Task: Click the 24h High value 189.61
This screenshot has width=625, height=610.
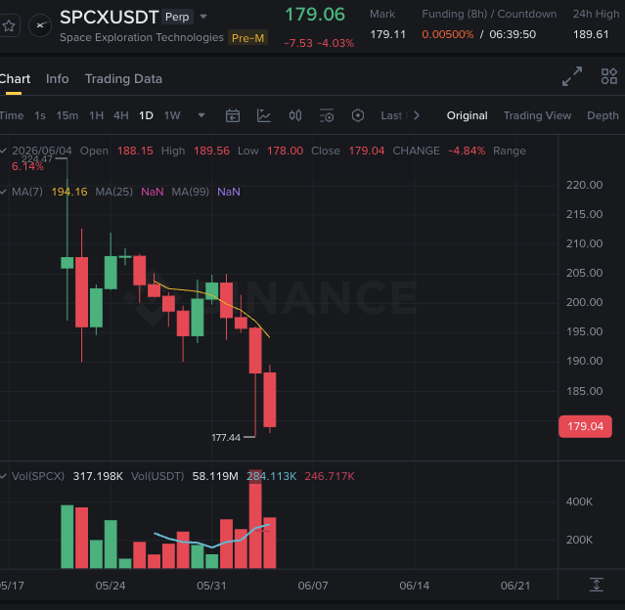Action: [591, 34]
